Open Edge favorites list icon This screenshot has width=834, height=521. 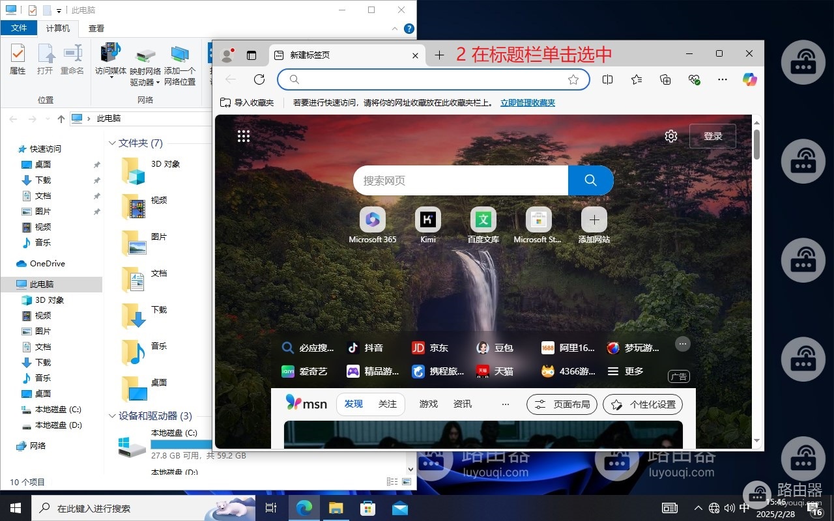pyautogui.click(x=637, y=79)
